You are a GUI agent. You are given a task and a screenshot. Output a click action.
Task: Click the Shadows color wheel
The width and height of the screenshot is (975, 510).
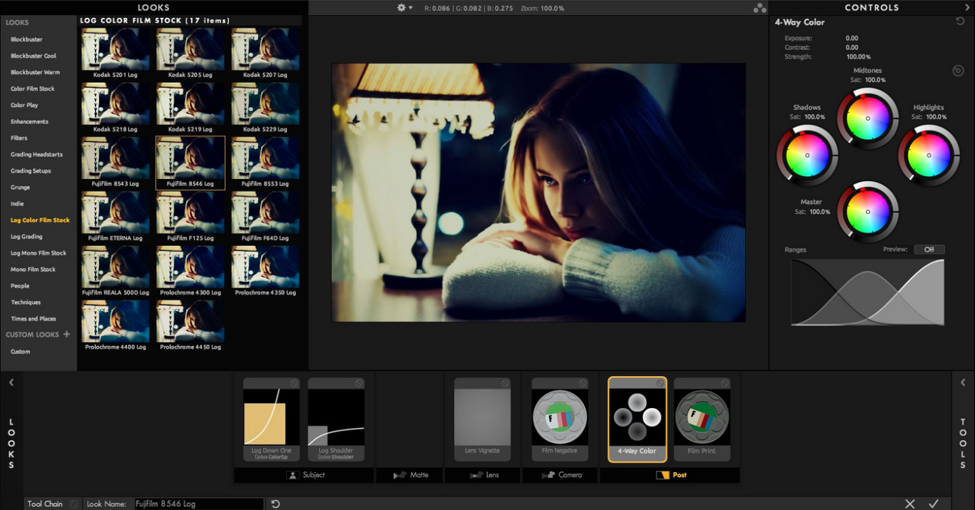pyautogui.click(x=807, y=155)
